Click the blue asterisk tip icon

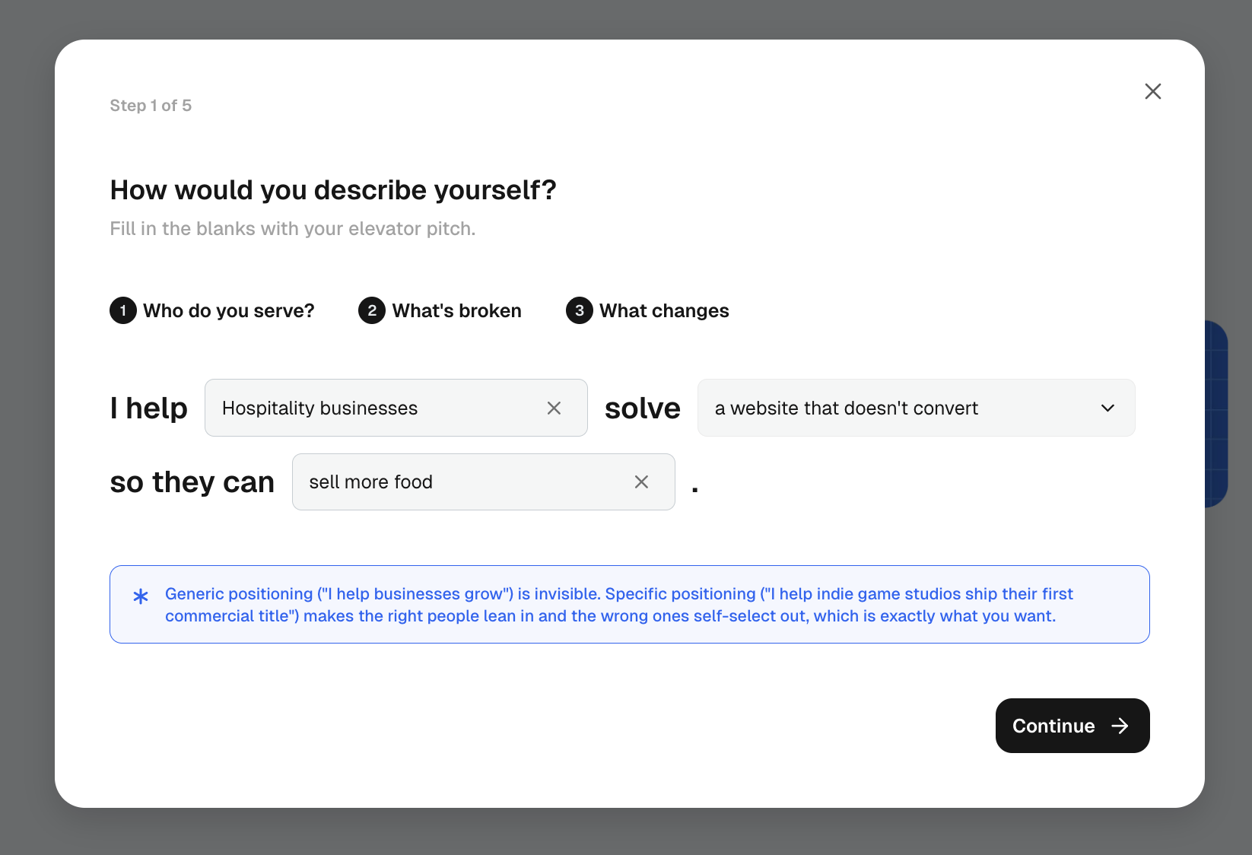141,596
